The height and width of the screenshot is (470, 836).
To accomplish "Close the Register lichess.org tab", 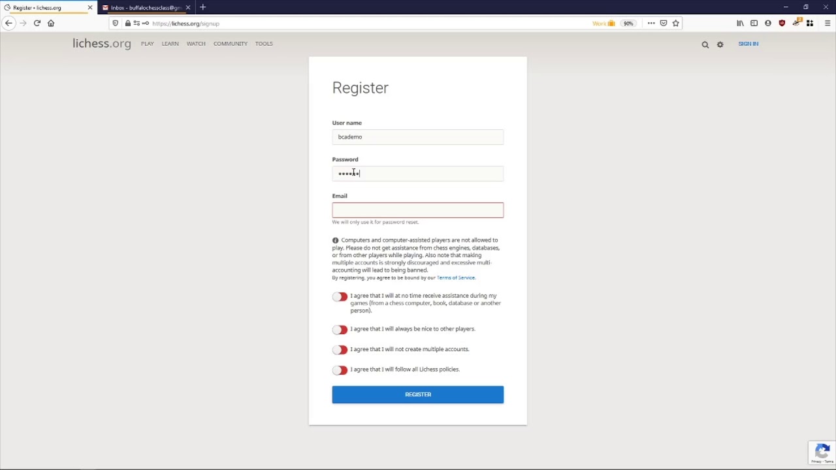I will click(90, 8).
